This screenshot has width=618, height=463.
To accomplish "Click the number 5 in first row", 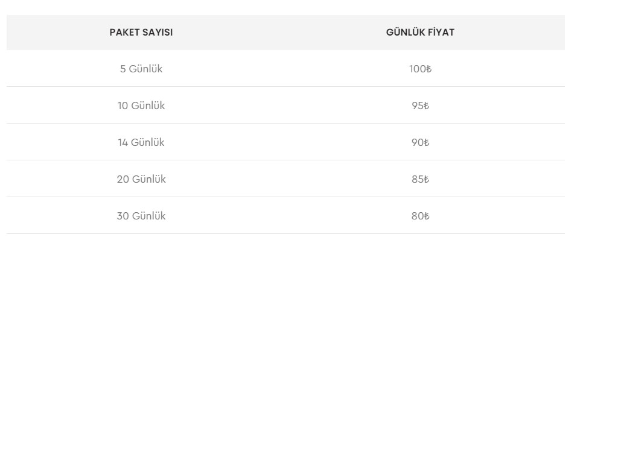I will click(123, 69).
